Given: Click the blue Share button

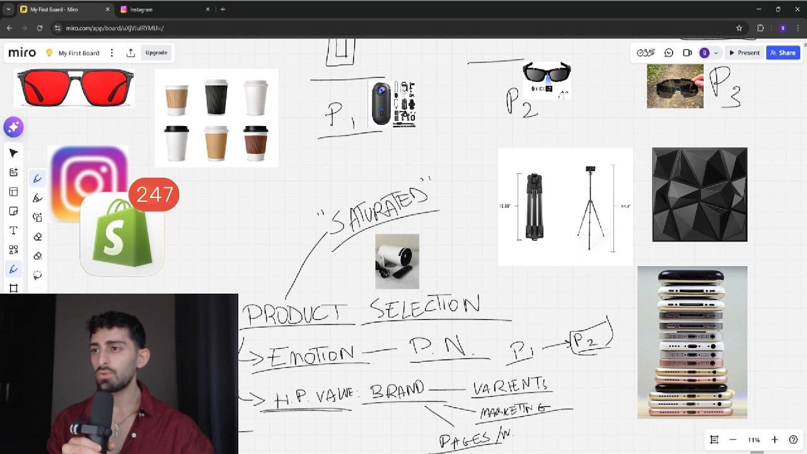Looking at the screenshot, I should pyautogui.click(x=783, y=53).
